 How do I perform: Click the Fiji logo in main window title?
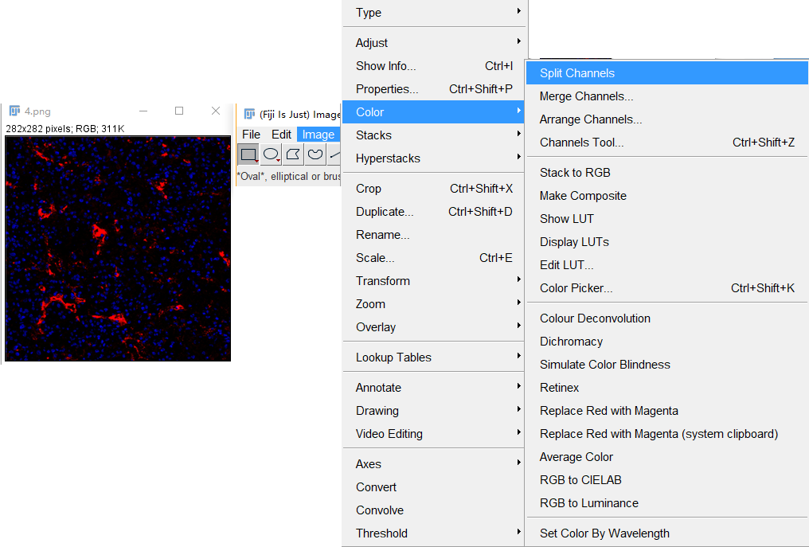click(250, 114)
